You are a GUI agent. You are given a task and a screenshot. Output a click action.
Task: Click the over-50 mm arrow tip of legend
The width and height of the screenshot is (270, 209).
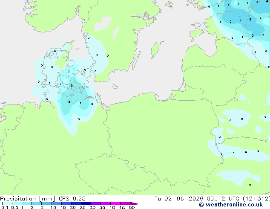[x=135, y=203]
